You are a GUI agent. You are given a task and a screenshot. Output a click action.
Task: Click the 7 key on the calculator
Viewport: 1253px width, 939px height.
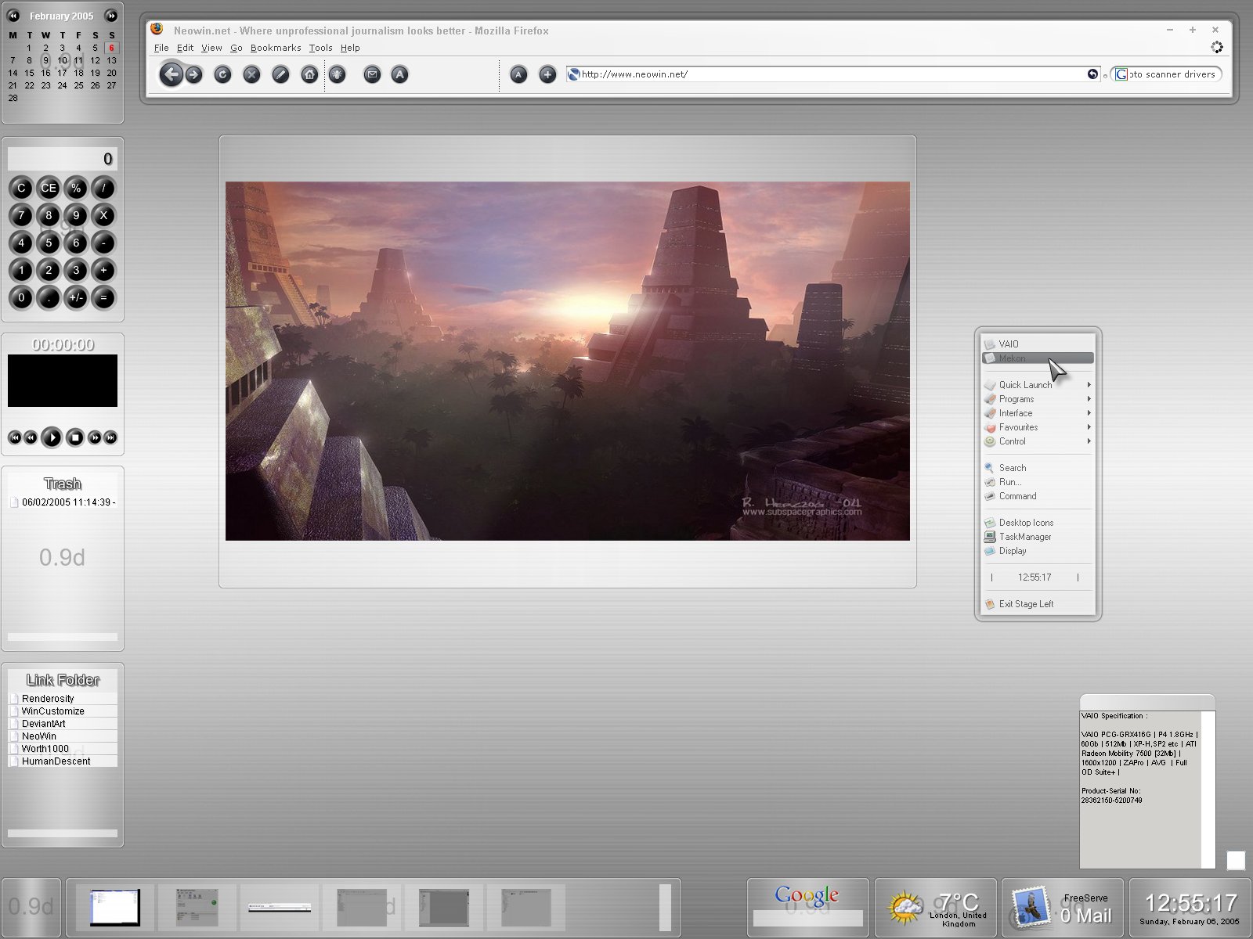(x=21, y=215)
